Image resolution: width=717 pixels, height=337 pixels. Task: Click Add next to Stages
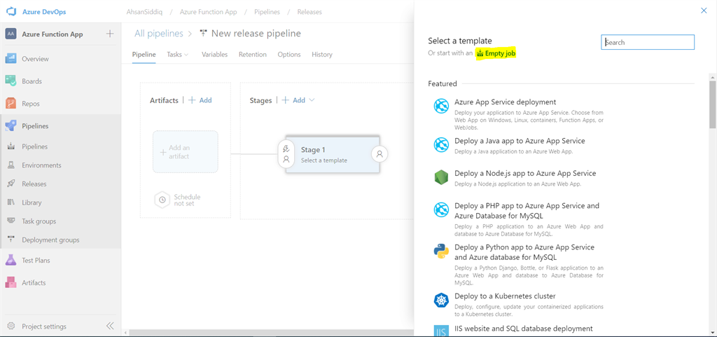tap(293, 100)
